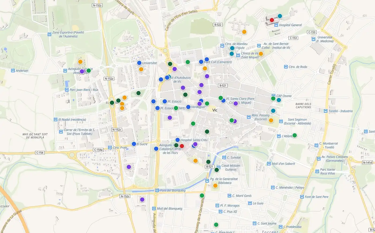Click the C-154 road shield
The width and height of the screenshot is (375, 233).
click(x=40, y=153)
